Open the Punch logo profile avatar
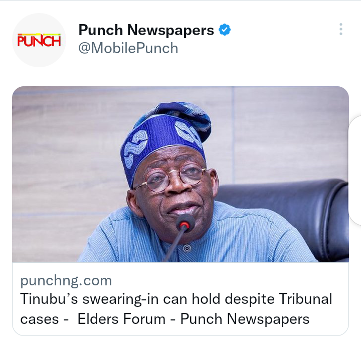 [39, 40]
